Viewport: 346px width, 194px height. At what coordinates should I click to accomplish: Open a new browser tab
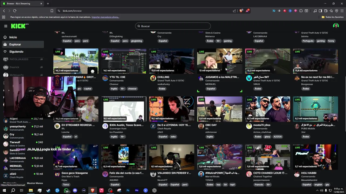coord(48,4)
